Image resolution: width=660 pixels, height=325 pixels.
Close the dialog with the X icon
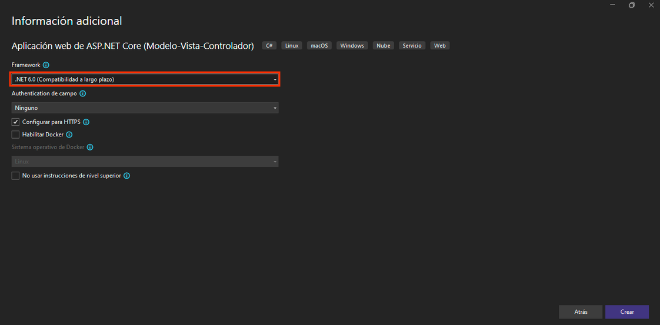tap(649, 5)
